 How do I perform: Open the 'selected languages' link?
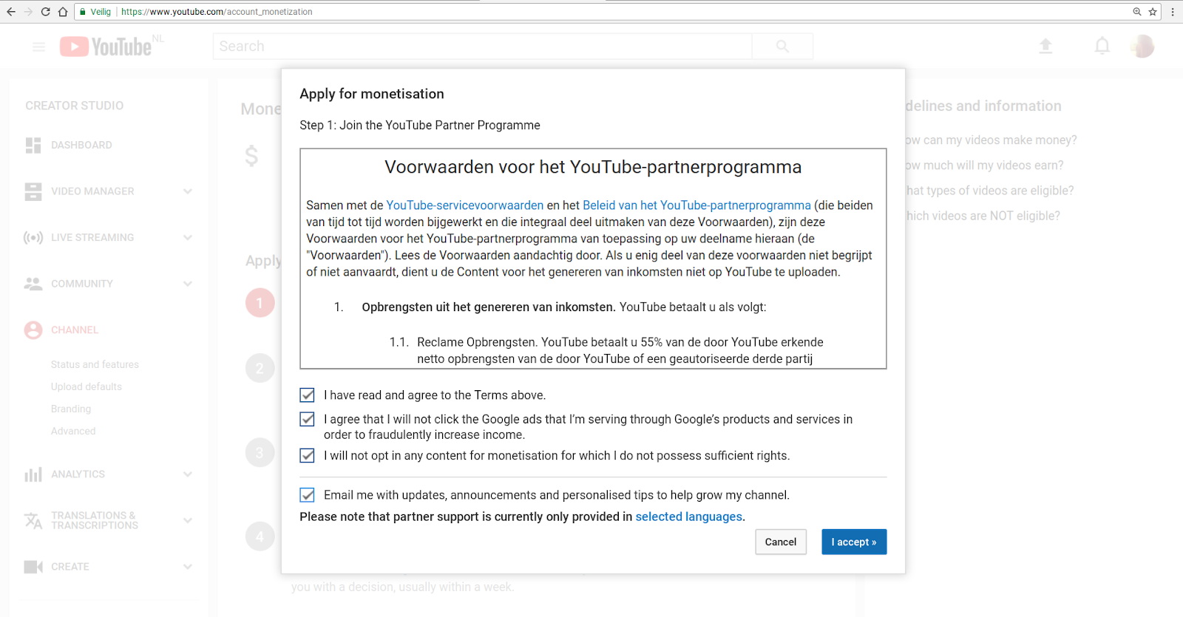click(689, 517)
